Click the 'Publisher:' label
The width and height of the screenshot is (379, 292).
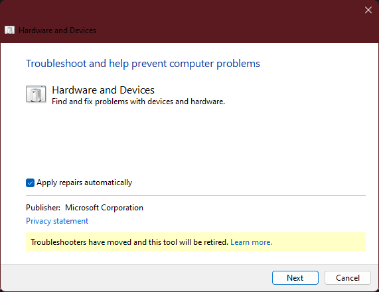tap(43, 208)
